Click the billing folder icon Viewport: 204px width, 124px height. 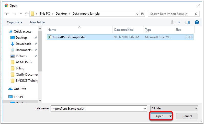coord(13,68)
